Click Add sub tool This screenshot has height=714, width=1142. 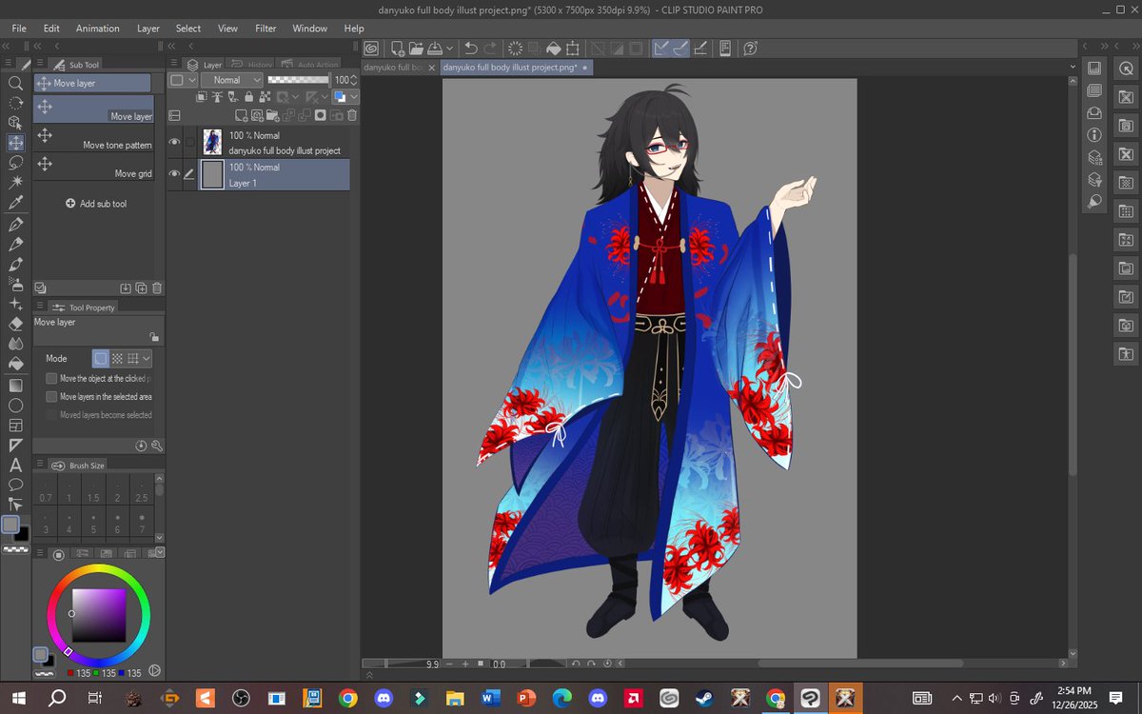[96, 204]
